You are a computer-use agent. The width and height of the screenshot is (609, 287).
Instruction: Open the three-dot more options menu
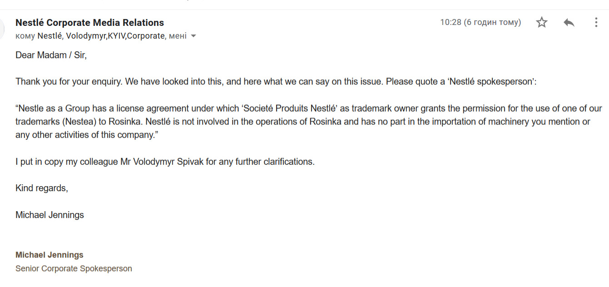[x=596, y=22]
